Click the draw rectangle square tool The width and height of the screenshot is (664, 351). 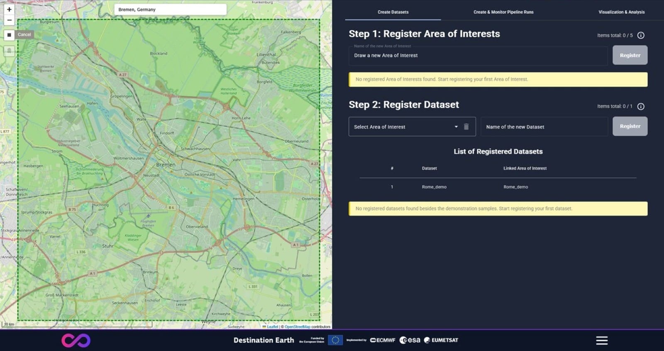[x=9, y=35]
